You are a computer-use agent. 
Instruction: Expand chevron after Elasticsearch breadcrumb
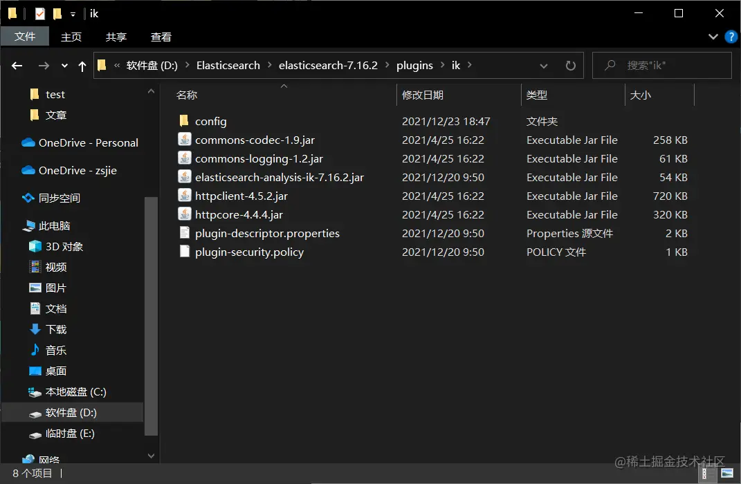(x=269, y=65)
